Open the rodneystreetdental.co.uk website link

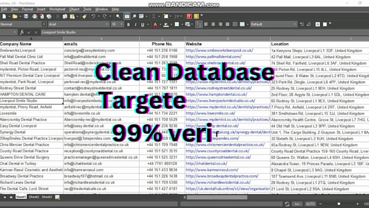click(219, 88)
